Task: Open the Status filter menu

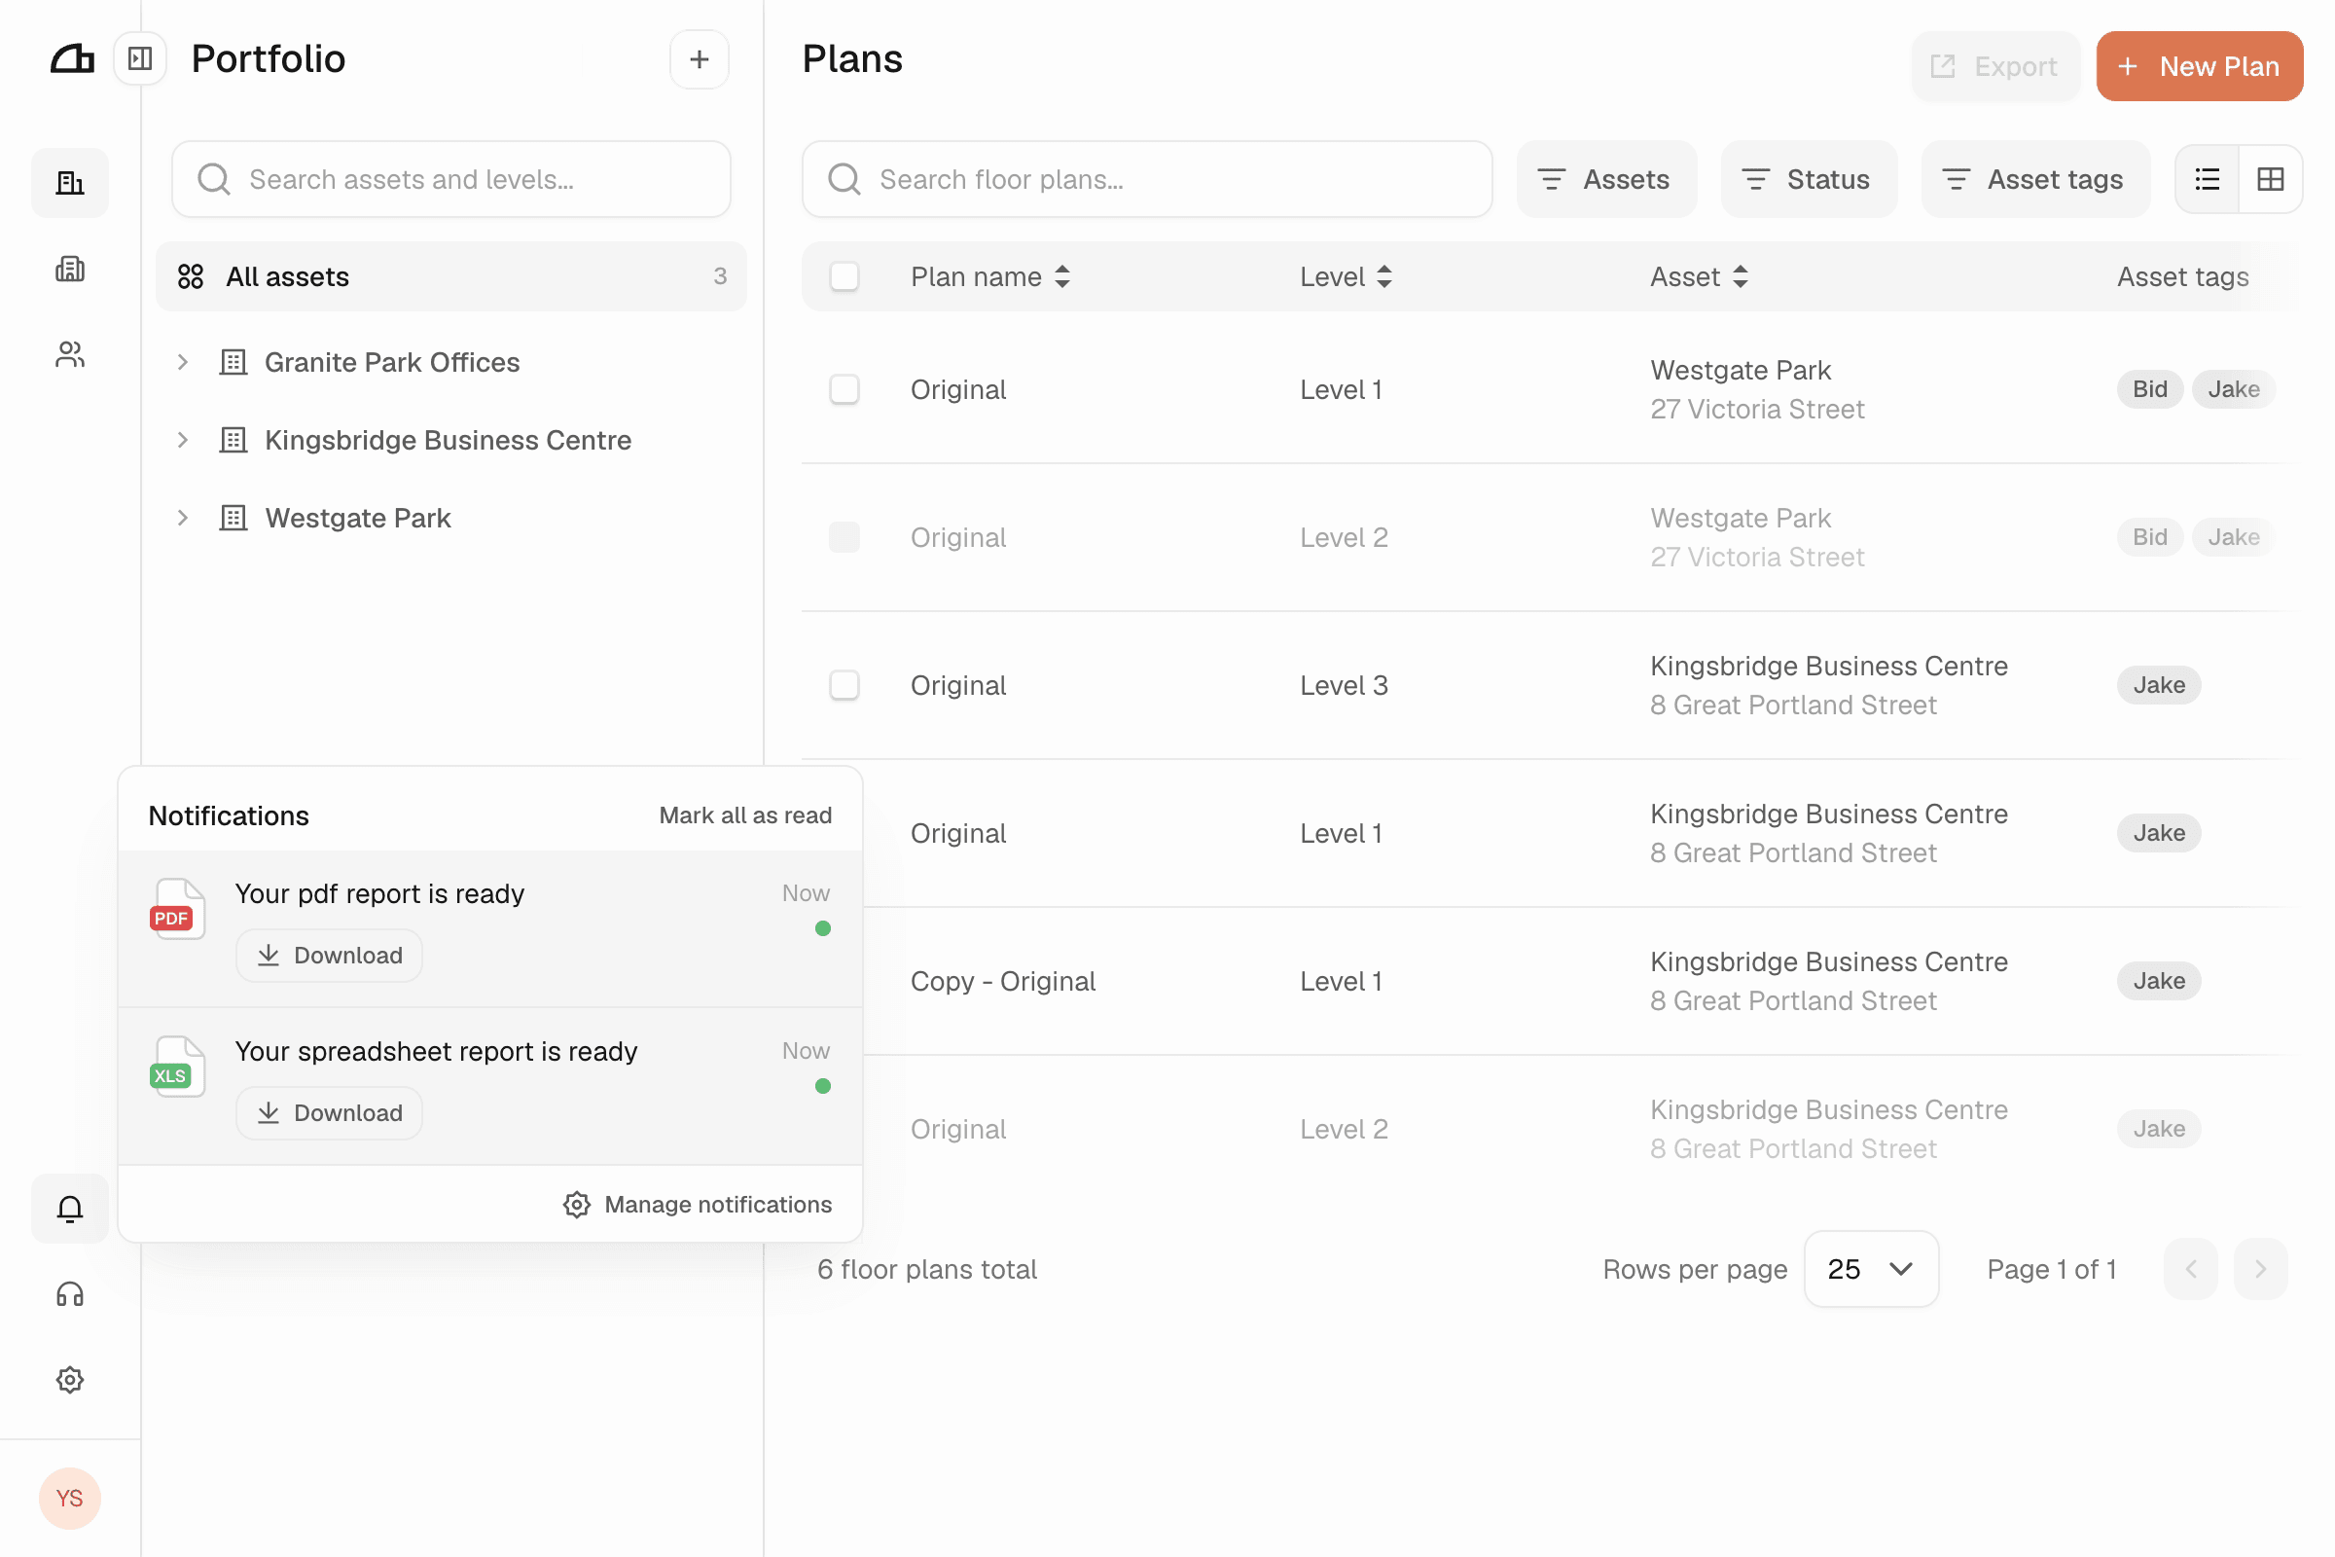Action: [1809, 179]
